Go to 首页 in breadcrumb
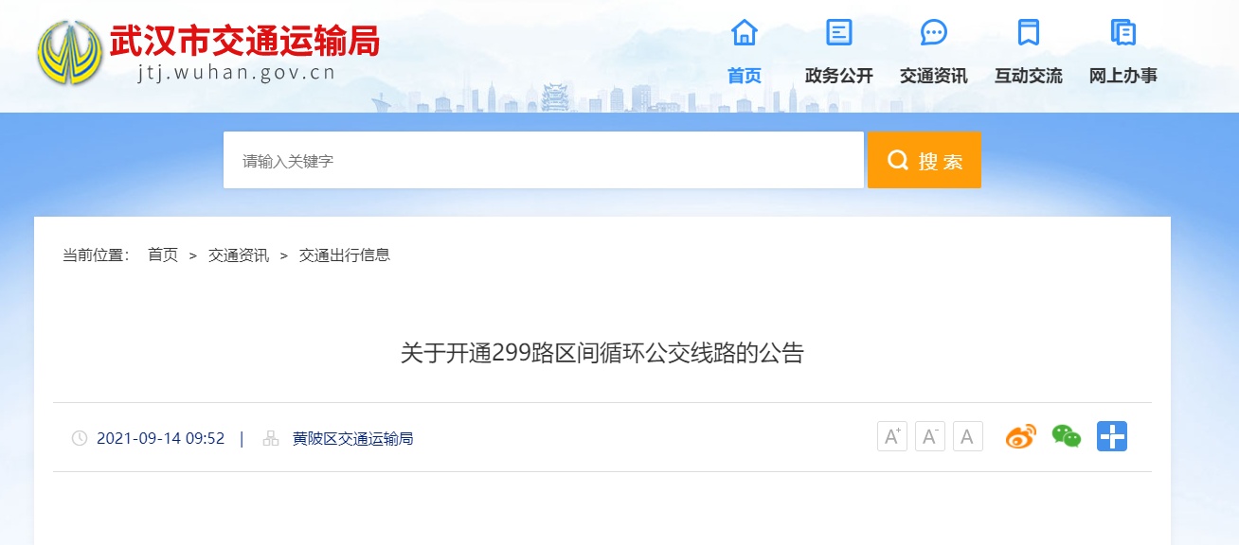This screenshot has height=545, width=1239. (163, 255)
